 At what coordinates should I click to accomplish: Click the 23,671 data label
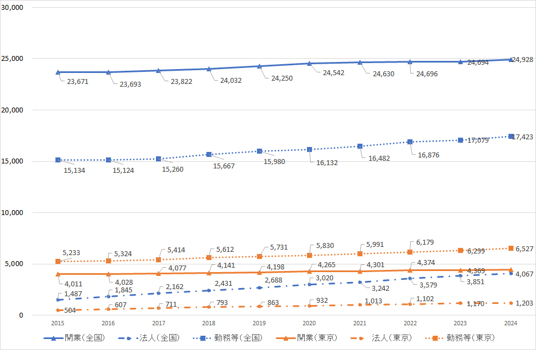point(77,82)
